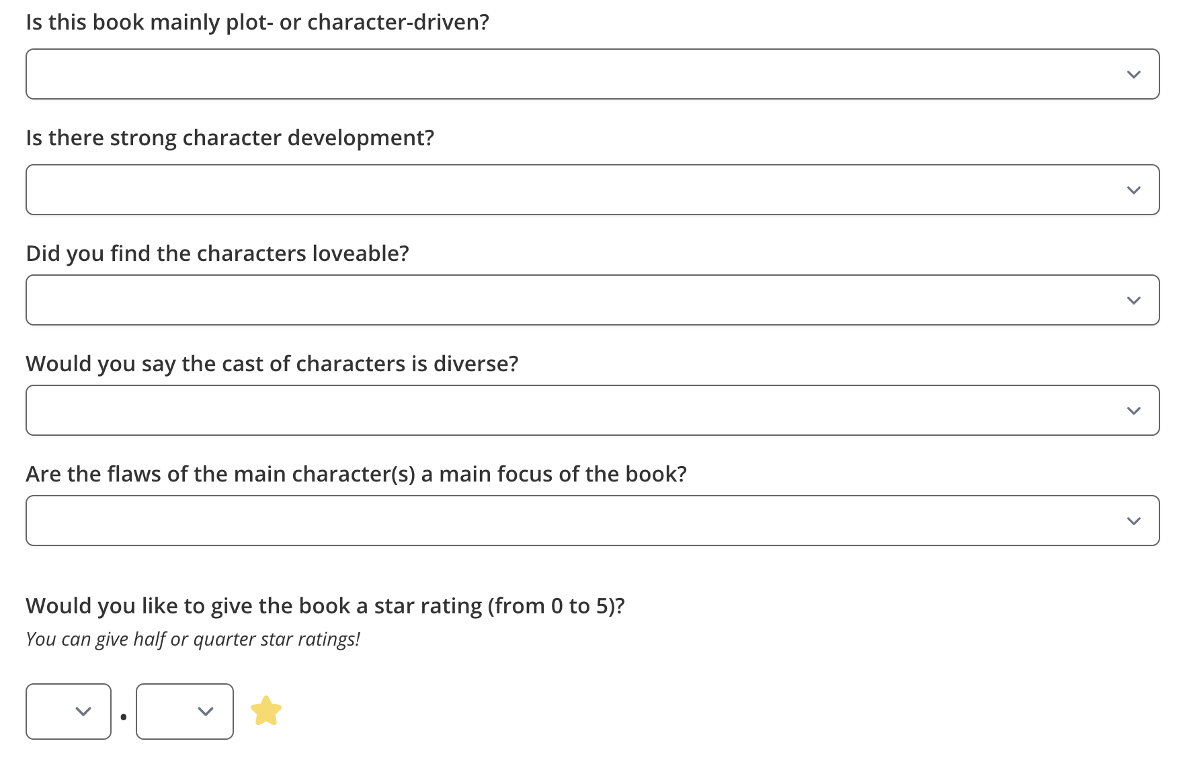The width and height of the screenshot is (1187, 764).
Task: Select the half or quarter ratings hint text
Action: coord(194,638)
